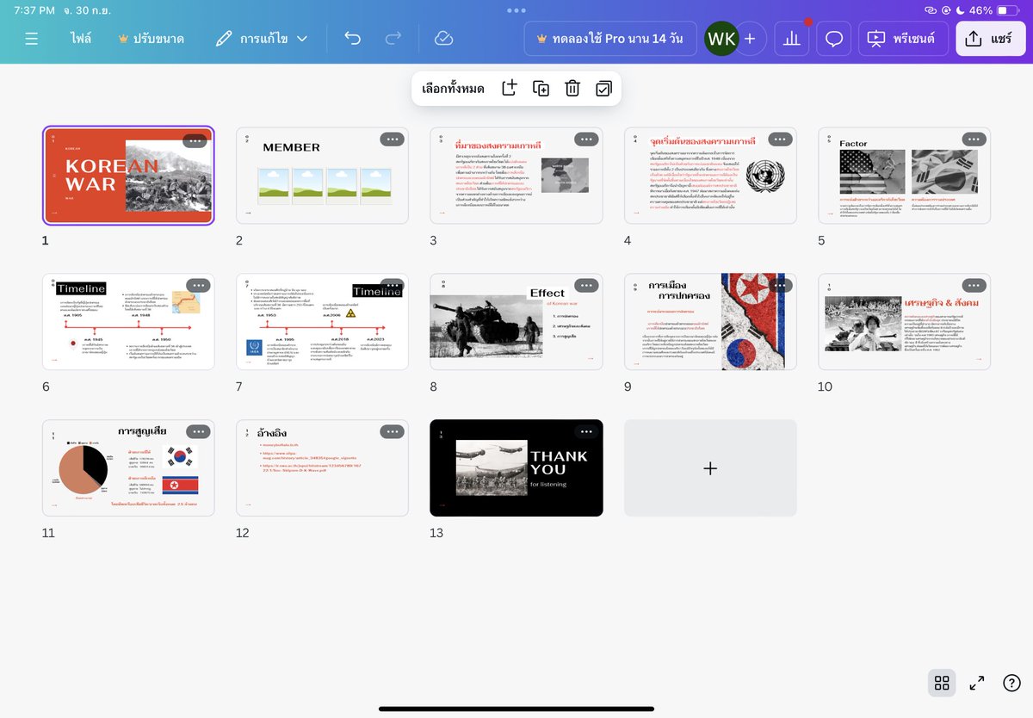Select the Korean War title slide thumbnail

[x=128, y=176]
